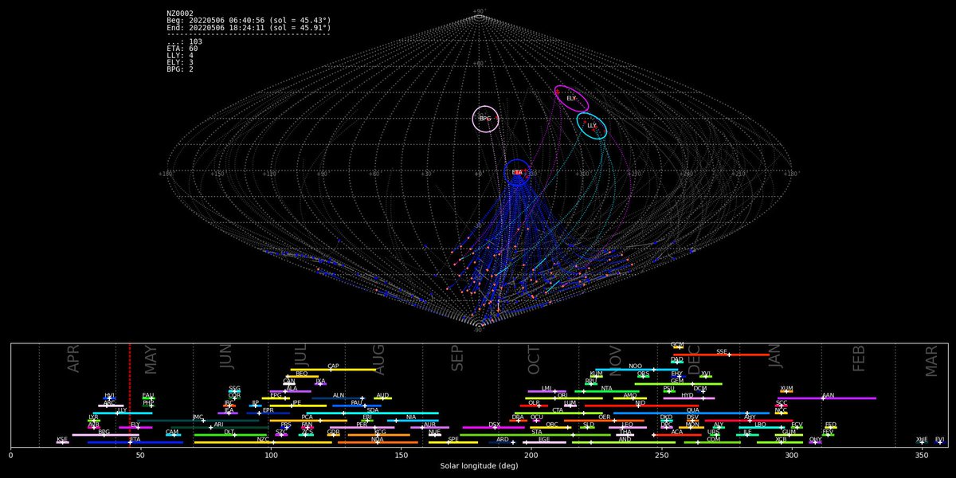
Task: Click the LLY cyan radiant ellipse on the sky map
Action: coord(592,125)
